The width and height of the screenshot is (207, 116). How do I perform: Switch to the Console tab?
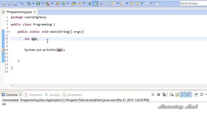(12, 95)
